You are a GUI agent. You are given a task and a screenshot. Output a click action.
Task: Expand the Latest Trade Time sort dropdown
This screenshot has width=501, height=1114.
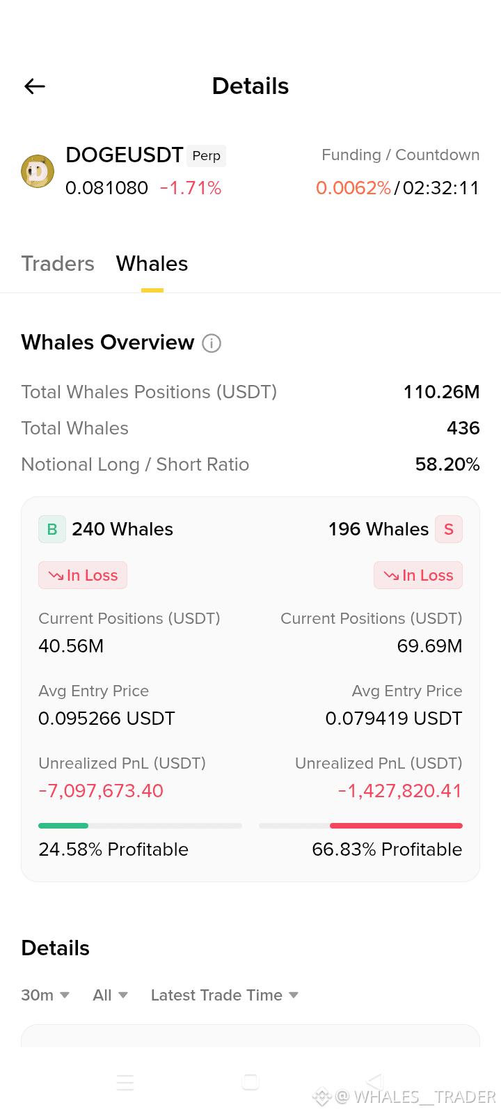tap(225, 995)
